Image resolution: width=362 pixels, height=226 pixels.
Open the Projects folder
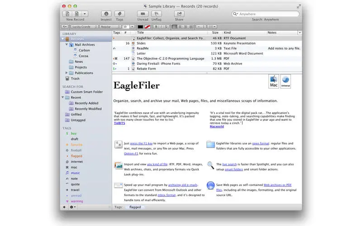tap(81, 67)
